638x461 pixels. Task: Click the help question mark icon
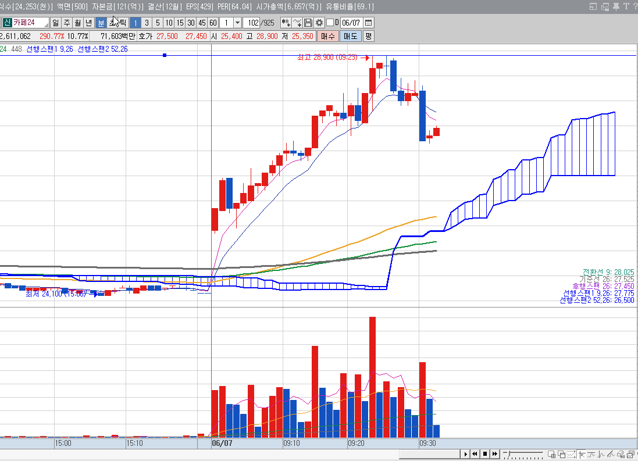[635, 6]
